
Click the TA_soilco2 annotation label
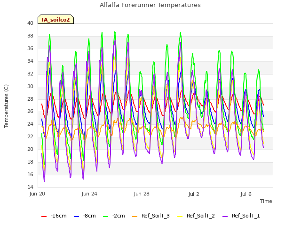55,19
